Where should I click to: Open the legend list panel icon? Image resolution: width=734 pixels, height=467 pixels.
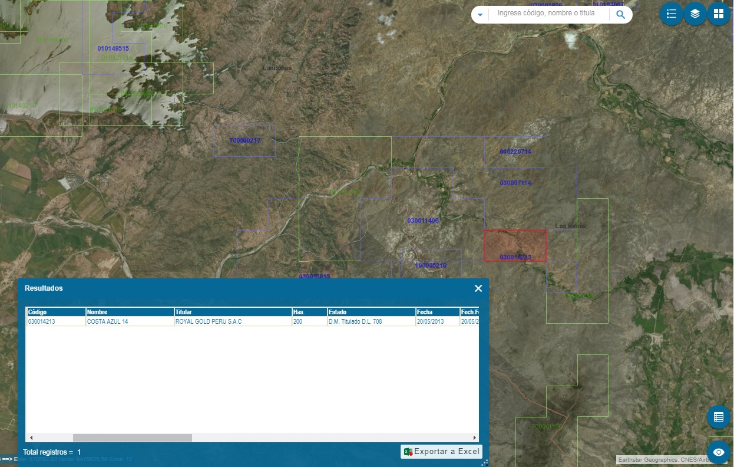[671, 14]
